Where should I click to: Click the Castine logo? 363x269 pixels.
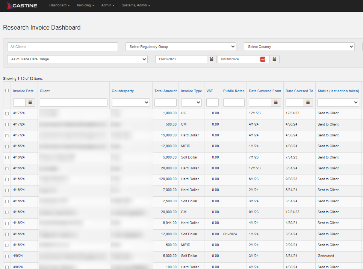coord(22,6)
